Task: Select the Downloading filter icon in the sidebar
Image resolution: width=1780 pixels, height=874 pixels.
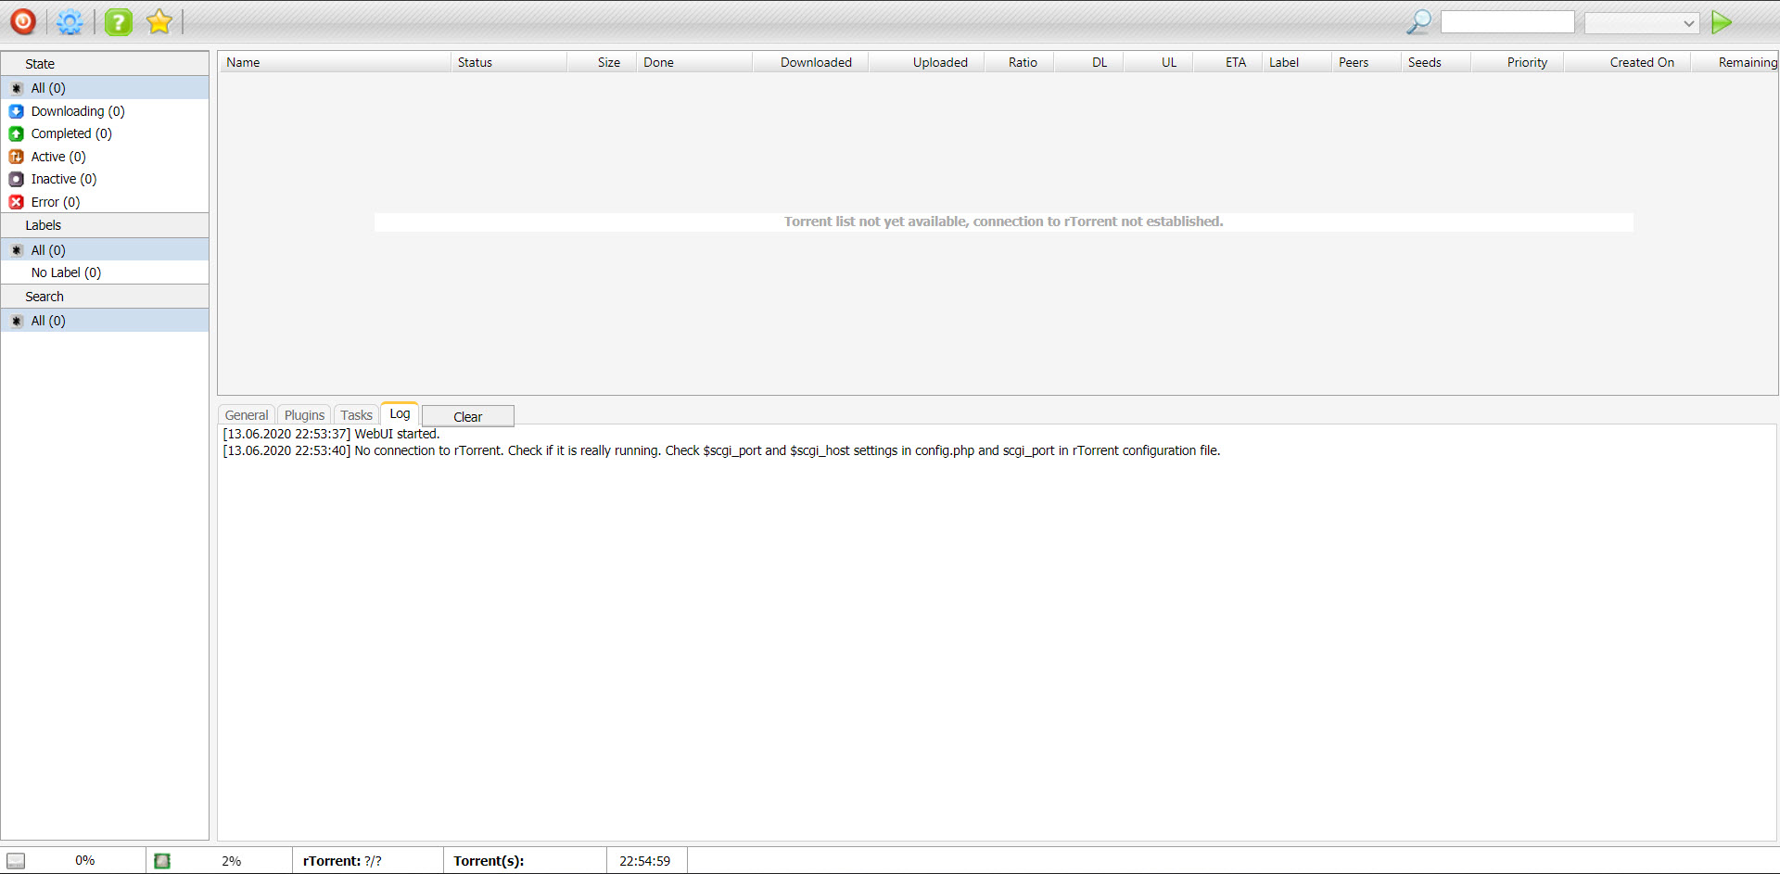Action: [x=16, y=110]
